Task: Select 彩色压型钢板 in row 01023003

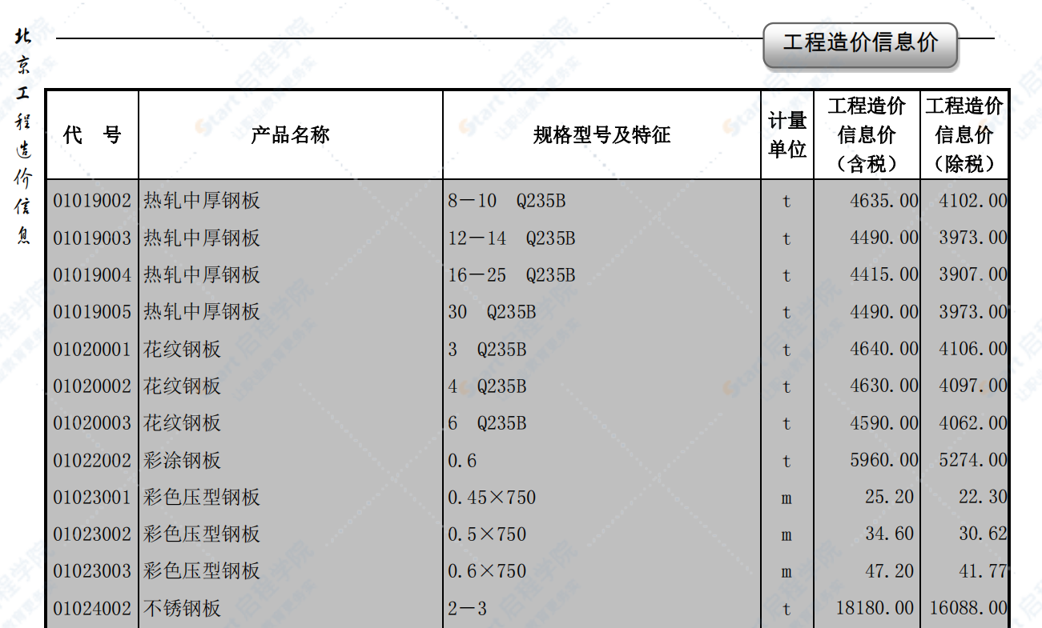Action: tap(202, 571)
